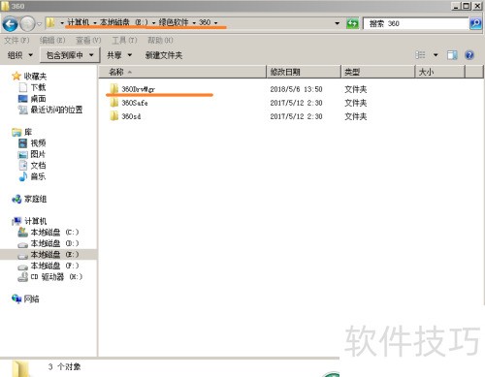Open 文档 library
The height and width of the screenshot is (377, 485).
point(38,166)
